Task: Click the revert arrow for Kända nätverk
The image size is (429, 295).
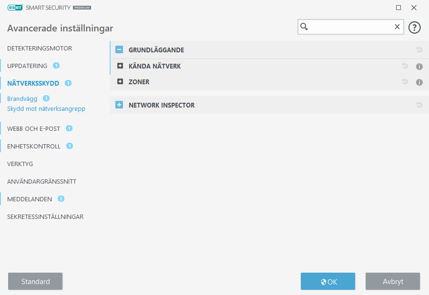Action: 405,67
